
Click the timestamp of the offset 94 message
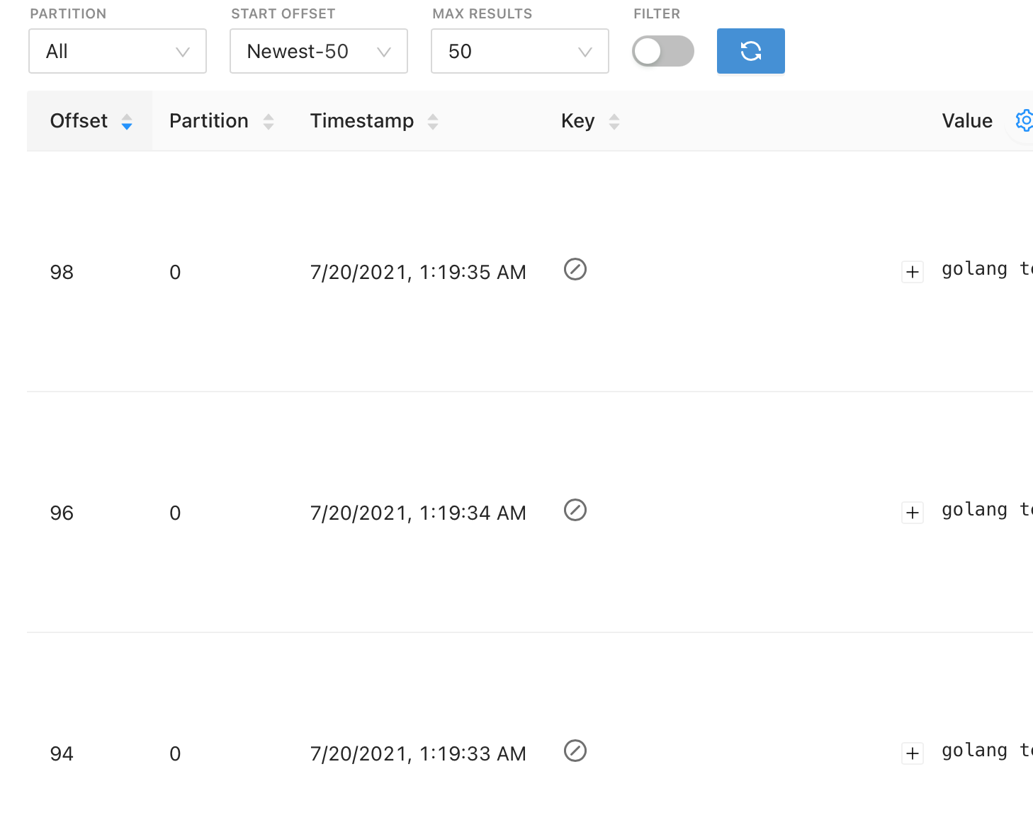[418, 753]
